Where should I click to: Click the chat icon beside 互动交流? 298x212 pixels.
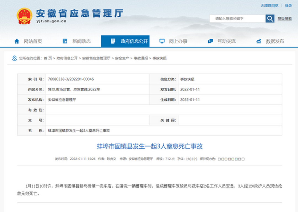point(210,41)
